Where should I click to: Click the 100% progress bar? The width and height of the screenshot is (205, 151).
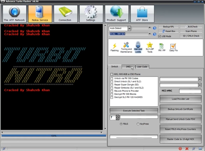tap(54, 136)
